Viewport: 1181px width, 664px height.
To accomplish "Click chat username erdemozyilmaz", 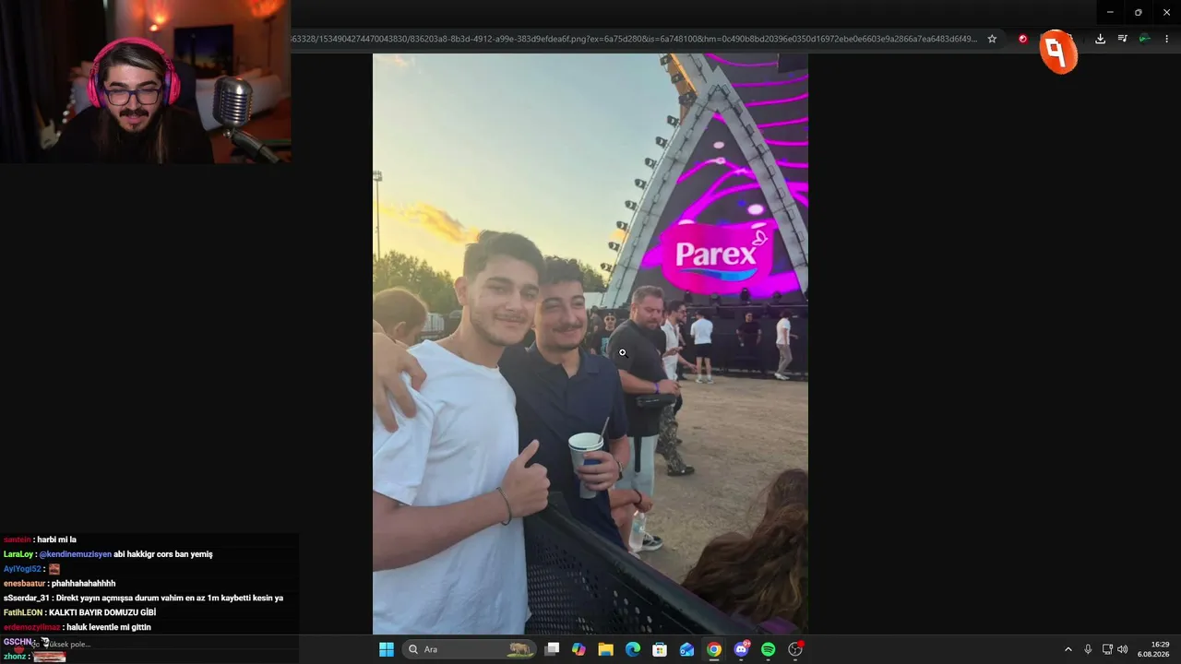I will (31, 627).
